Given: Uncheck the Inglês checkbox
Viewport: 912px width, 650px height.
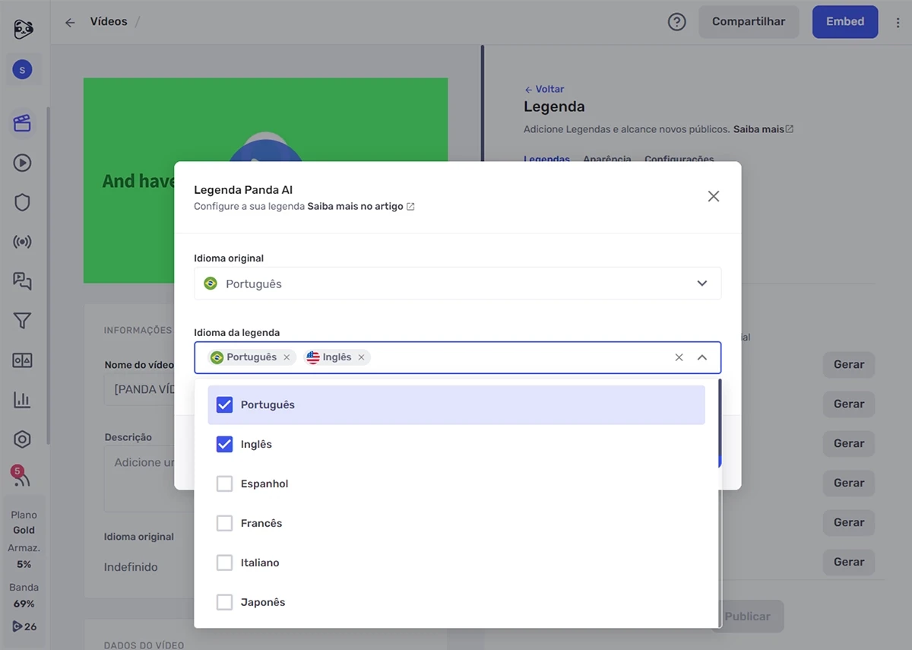Looking at the screenshot, I should (x=224, y=444).
